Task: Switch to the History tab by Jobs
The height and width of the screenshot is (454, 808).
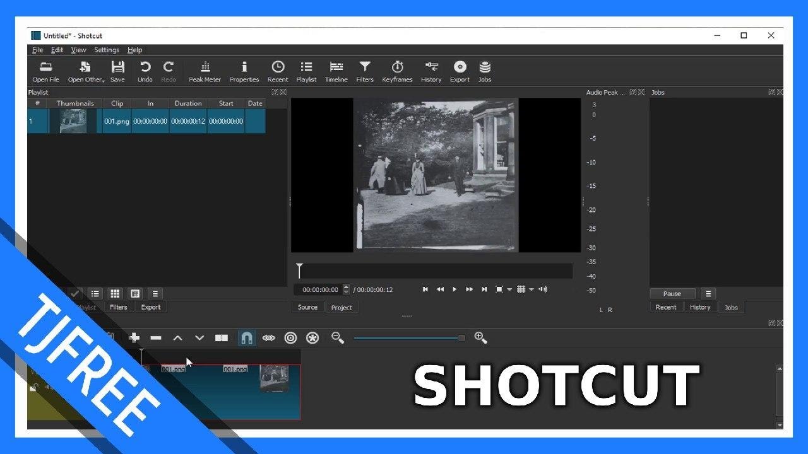Action: coord(700,307)
